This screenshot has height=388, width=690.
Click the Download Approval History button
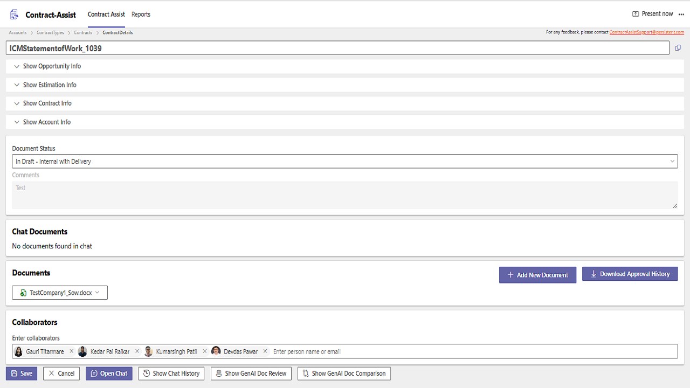point(630,274)
